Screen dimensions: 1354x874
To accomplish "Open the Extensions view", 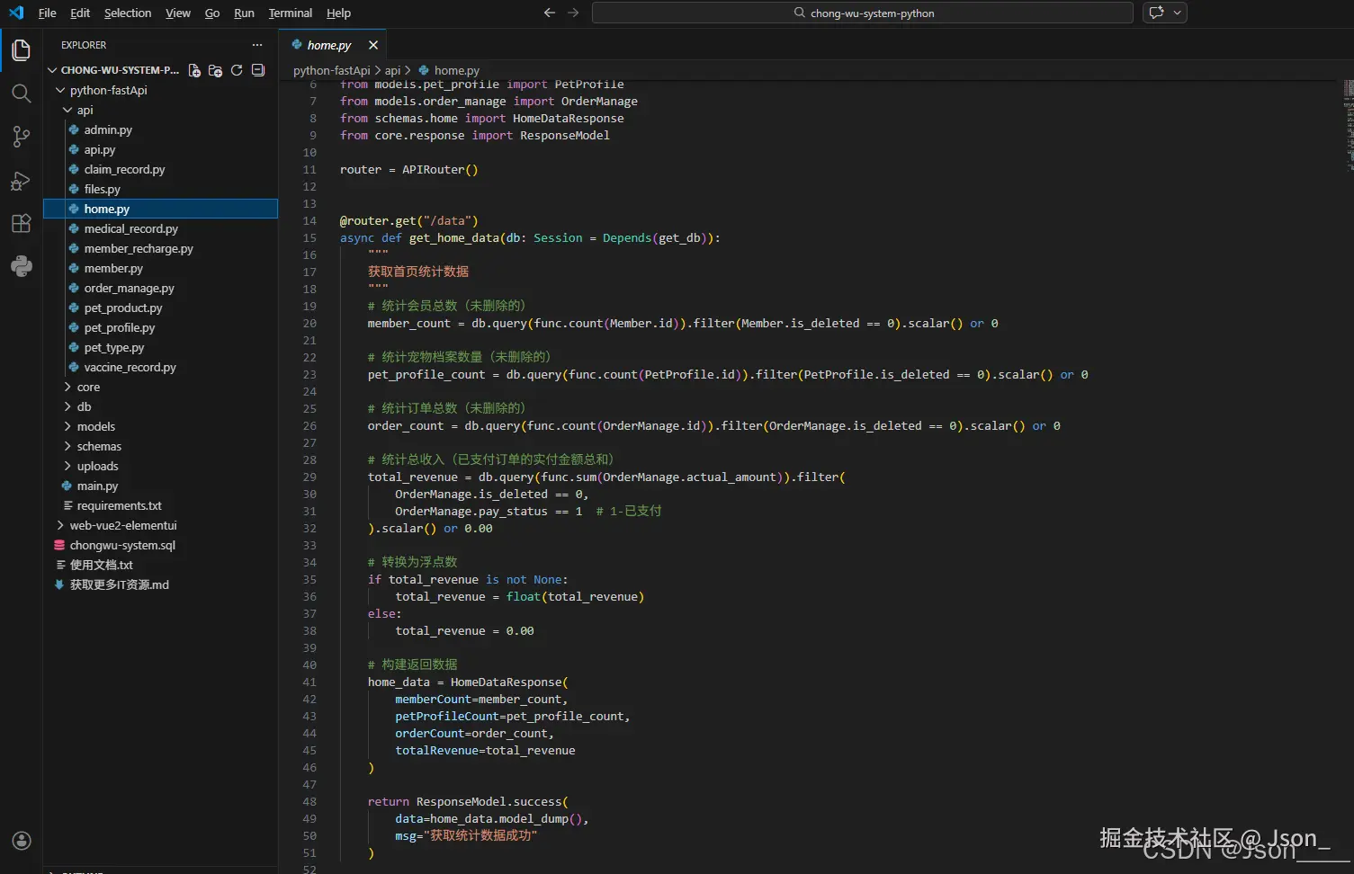I will point(21,224).
